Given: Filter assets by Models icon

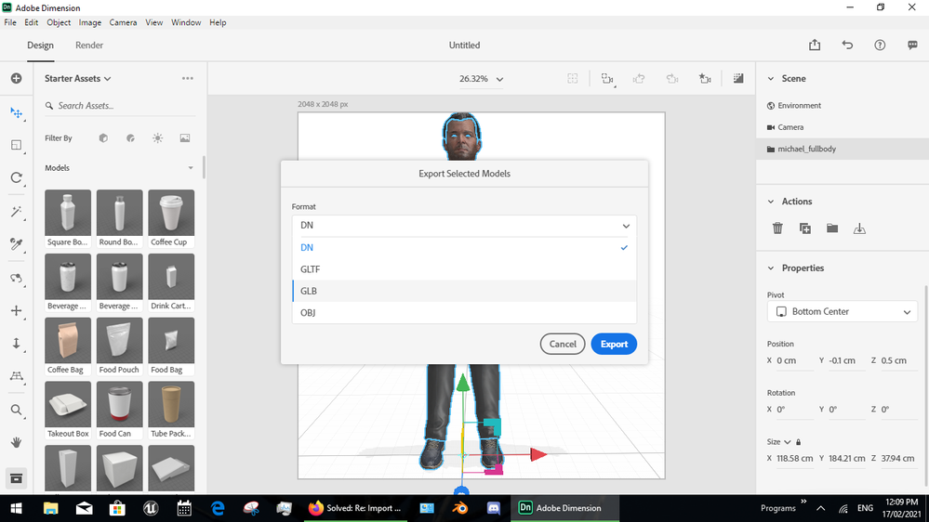Looking at the screenshot, I should click(x=103, y=137).
